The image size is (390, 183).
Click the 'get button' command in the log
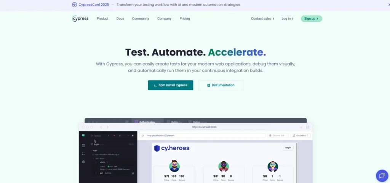tap(105, 173)
